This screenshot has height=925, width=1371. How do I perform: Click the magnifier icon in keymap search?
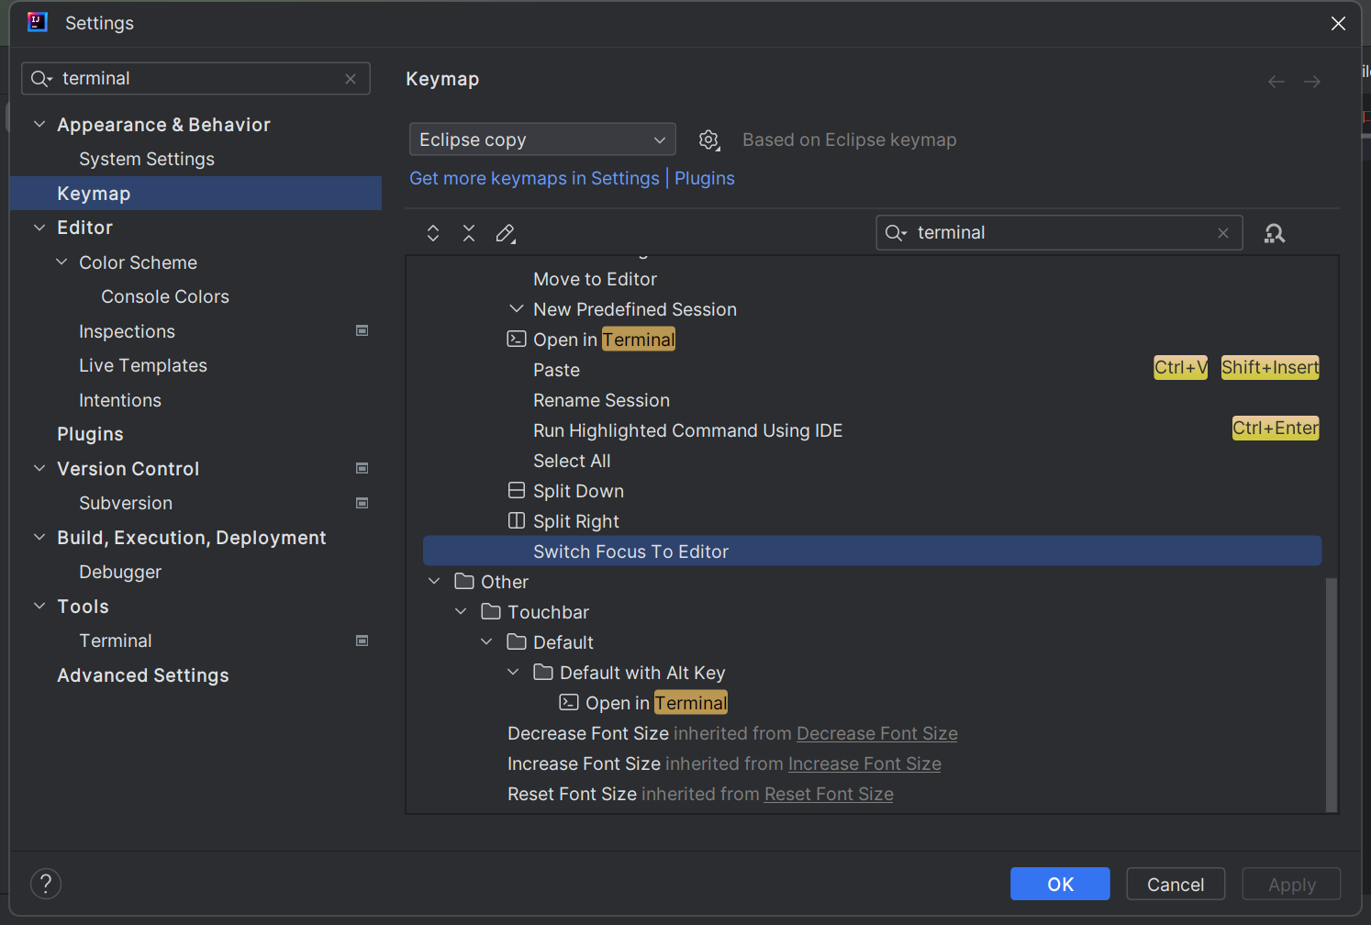pos(896,233)
